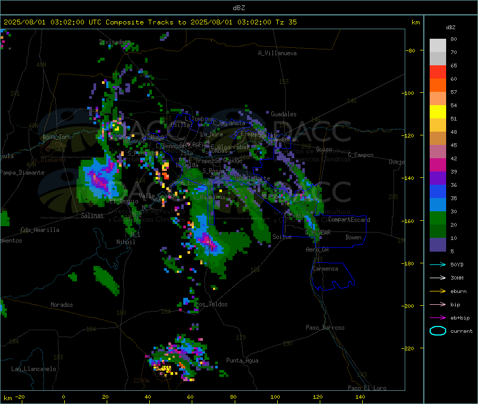Click the 'Tz 35' value in header
Screen dimensions: 478x404
coord(286,22)
